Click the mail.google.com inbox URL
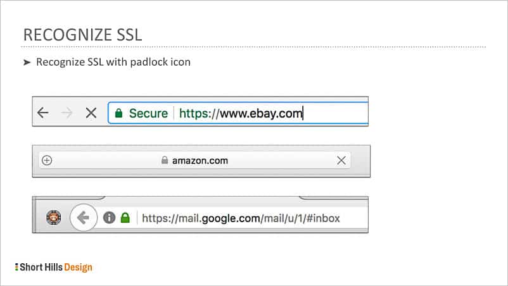This screenshot has width=508, height=286. click(x=241, y=218)
